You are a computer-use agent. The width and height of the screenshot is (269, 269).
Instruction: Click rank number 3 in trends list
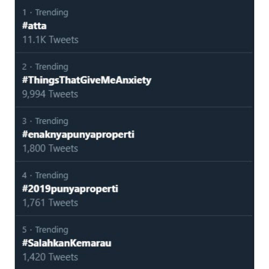24,121
